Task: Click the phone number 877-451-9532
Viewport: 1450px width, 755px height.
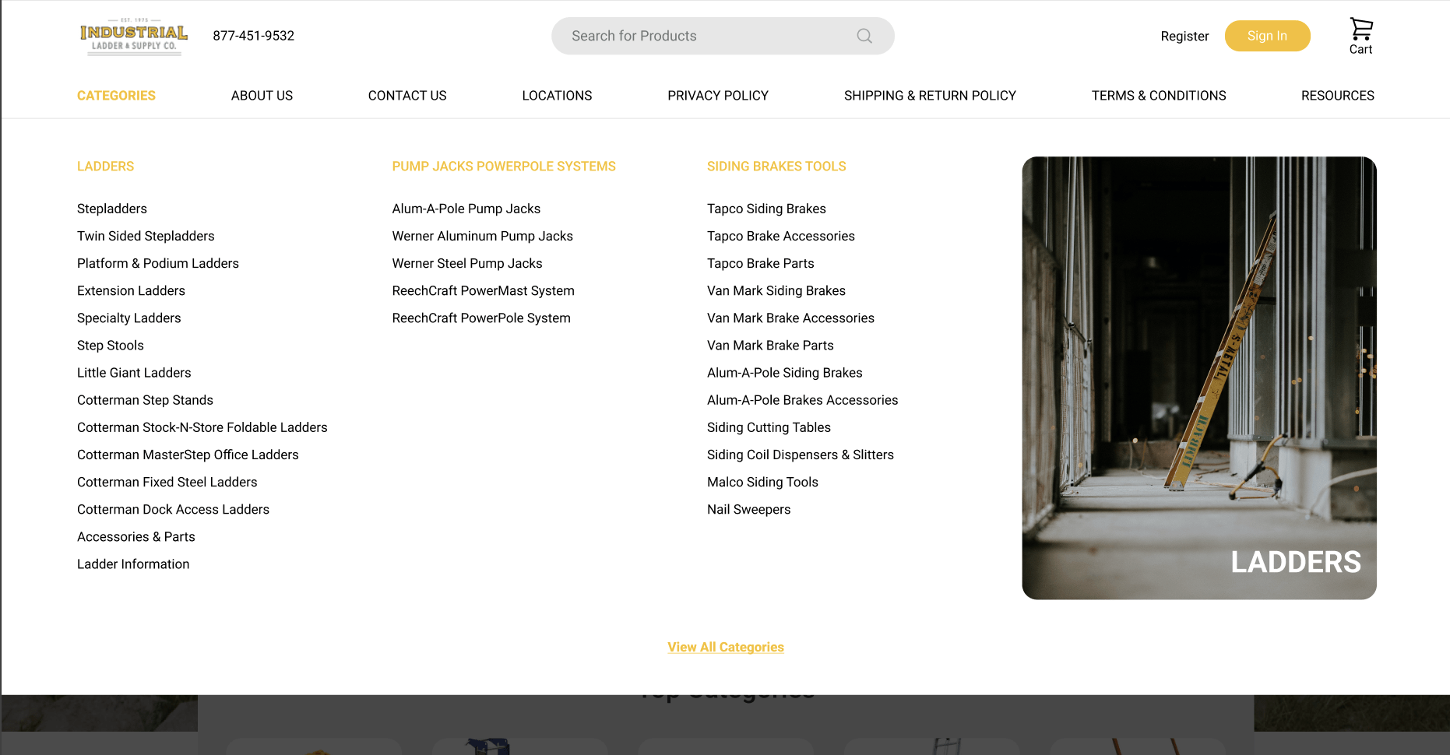Action: point(254,36)
